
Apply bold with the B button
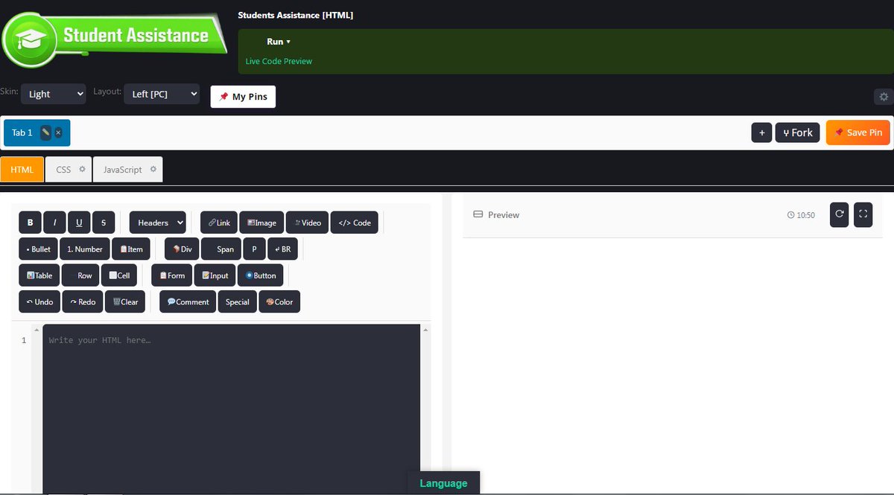pyautogui.click(x=30, y=223)
